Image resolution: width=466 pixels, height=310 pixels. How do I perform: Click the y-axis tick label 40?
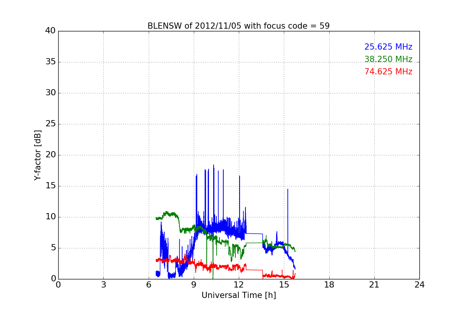50,31
